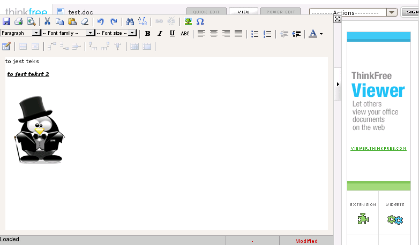Toggle underline formatting
This screenshot has height=245, width=419.
(172, 33)
